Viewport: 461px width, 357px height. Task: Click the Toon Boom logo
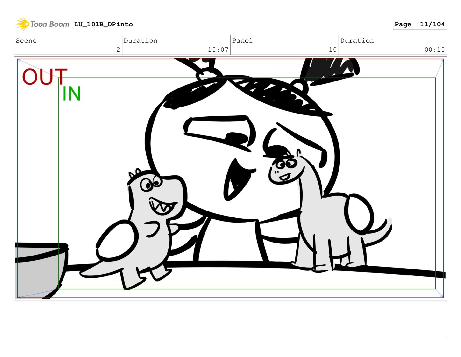pyautogui.click(x=42, y=24)
